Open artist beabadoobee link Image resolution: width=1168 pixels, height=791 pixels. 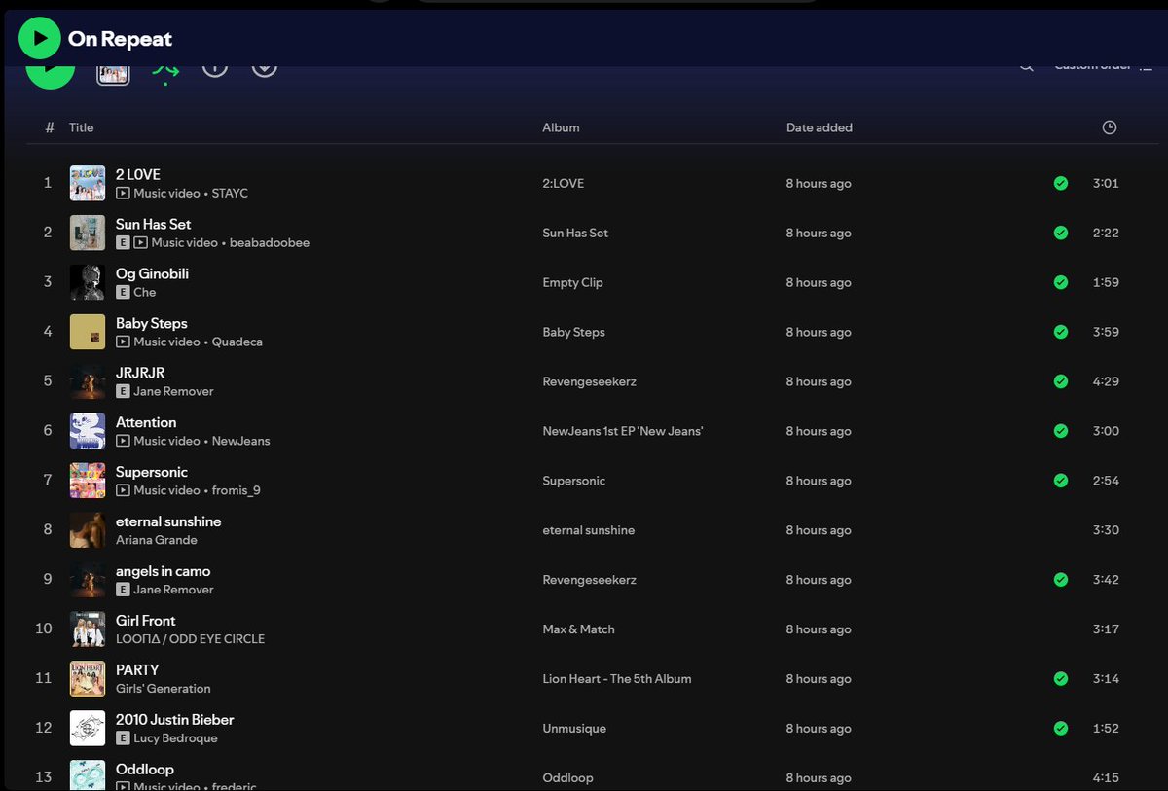270,243
